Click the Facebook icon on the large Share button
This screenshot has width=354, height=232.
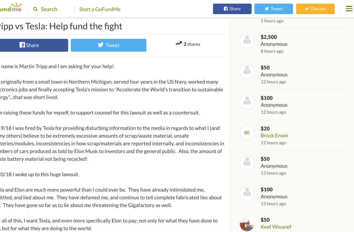point(22,45)
